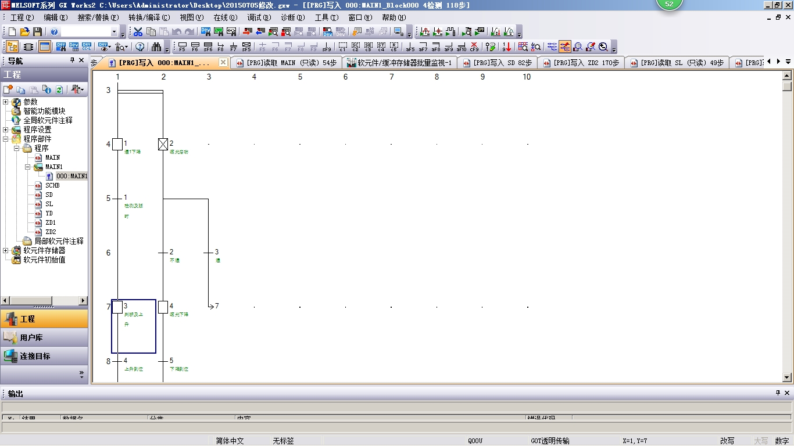Pin the output panel with the pushpin
Screen dimensions: 794x446
[778, 393]
